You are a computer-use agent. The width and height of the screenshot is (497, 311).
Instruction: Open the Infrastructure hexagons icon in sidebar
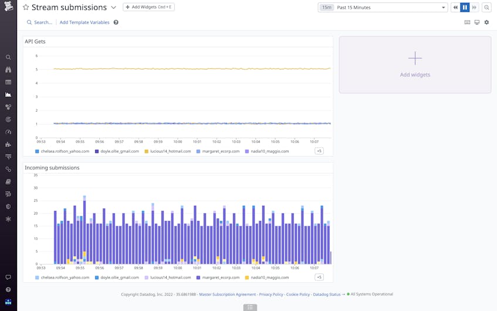(x=8, y=107)
